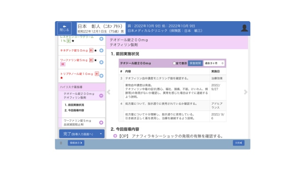This screenshot has width=305, height=171.
Task: Click the 情報表示 button
Action: point(76,143)
